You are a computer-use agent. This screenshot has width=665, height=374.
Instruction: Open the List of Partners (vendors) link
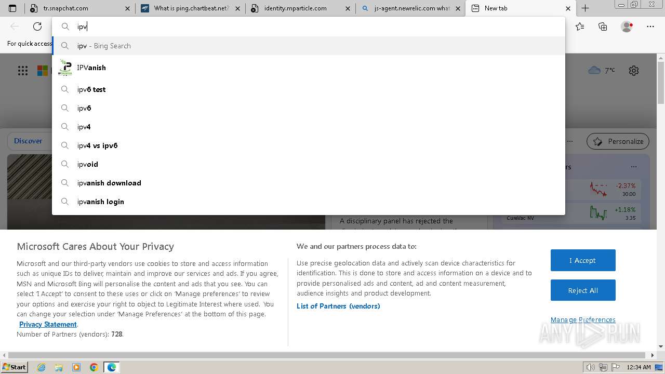(x=338, y=306)
